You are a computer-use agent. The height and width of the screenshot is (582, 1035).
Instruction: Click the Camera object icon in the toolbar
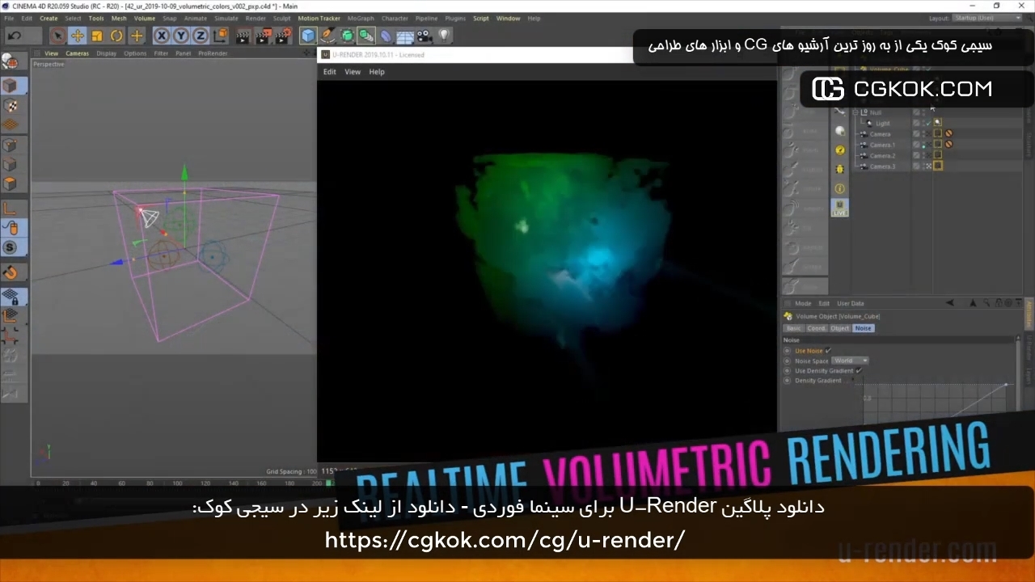(x=424, y=36)
